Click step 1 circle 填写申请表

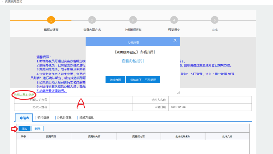tap(52, 20)
